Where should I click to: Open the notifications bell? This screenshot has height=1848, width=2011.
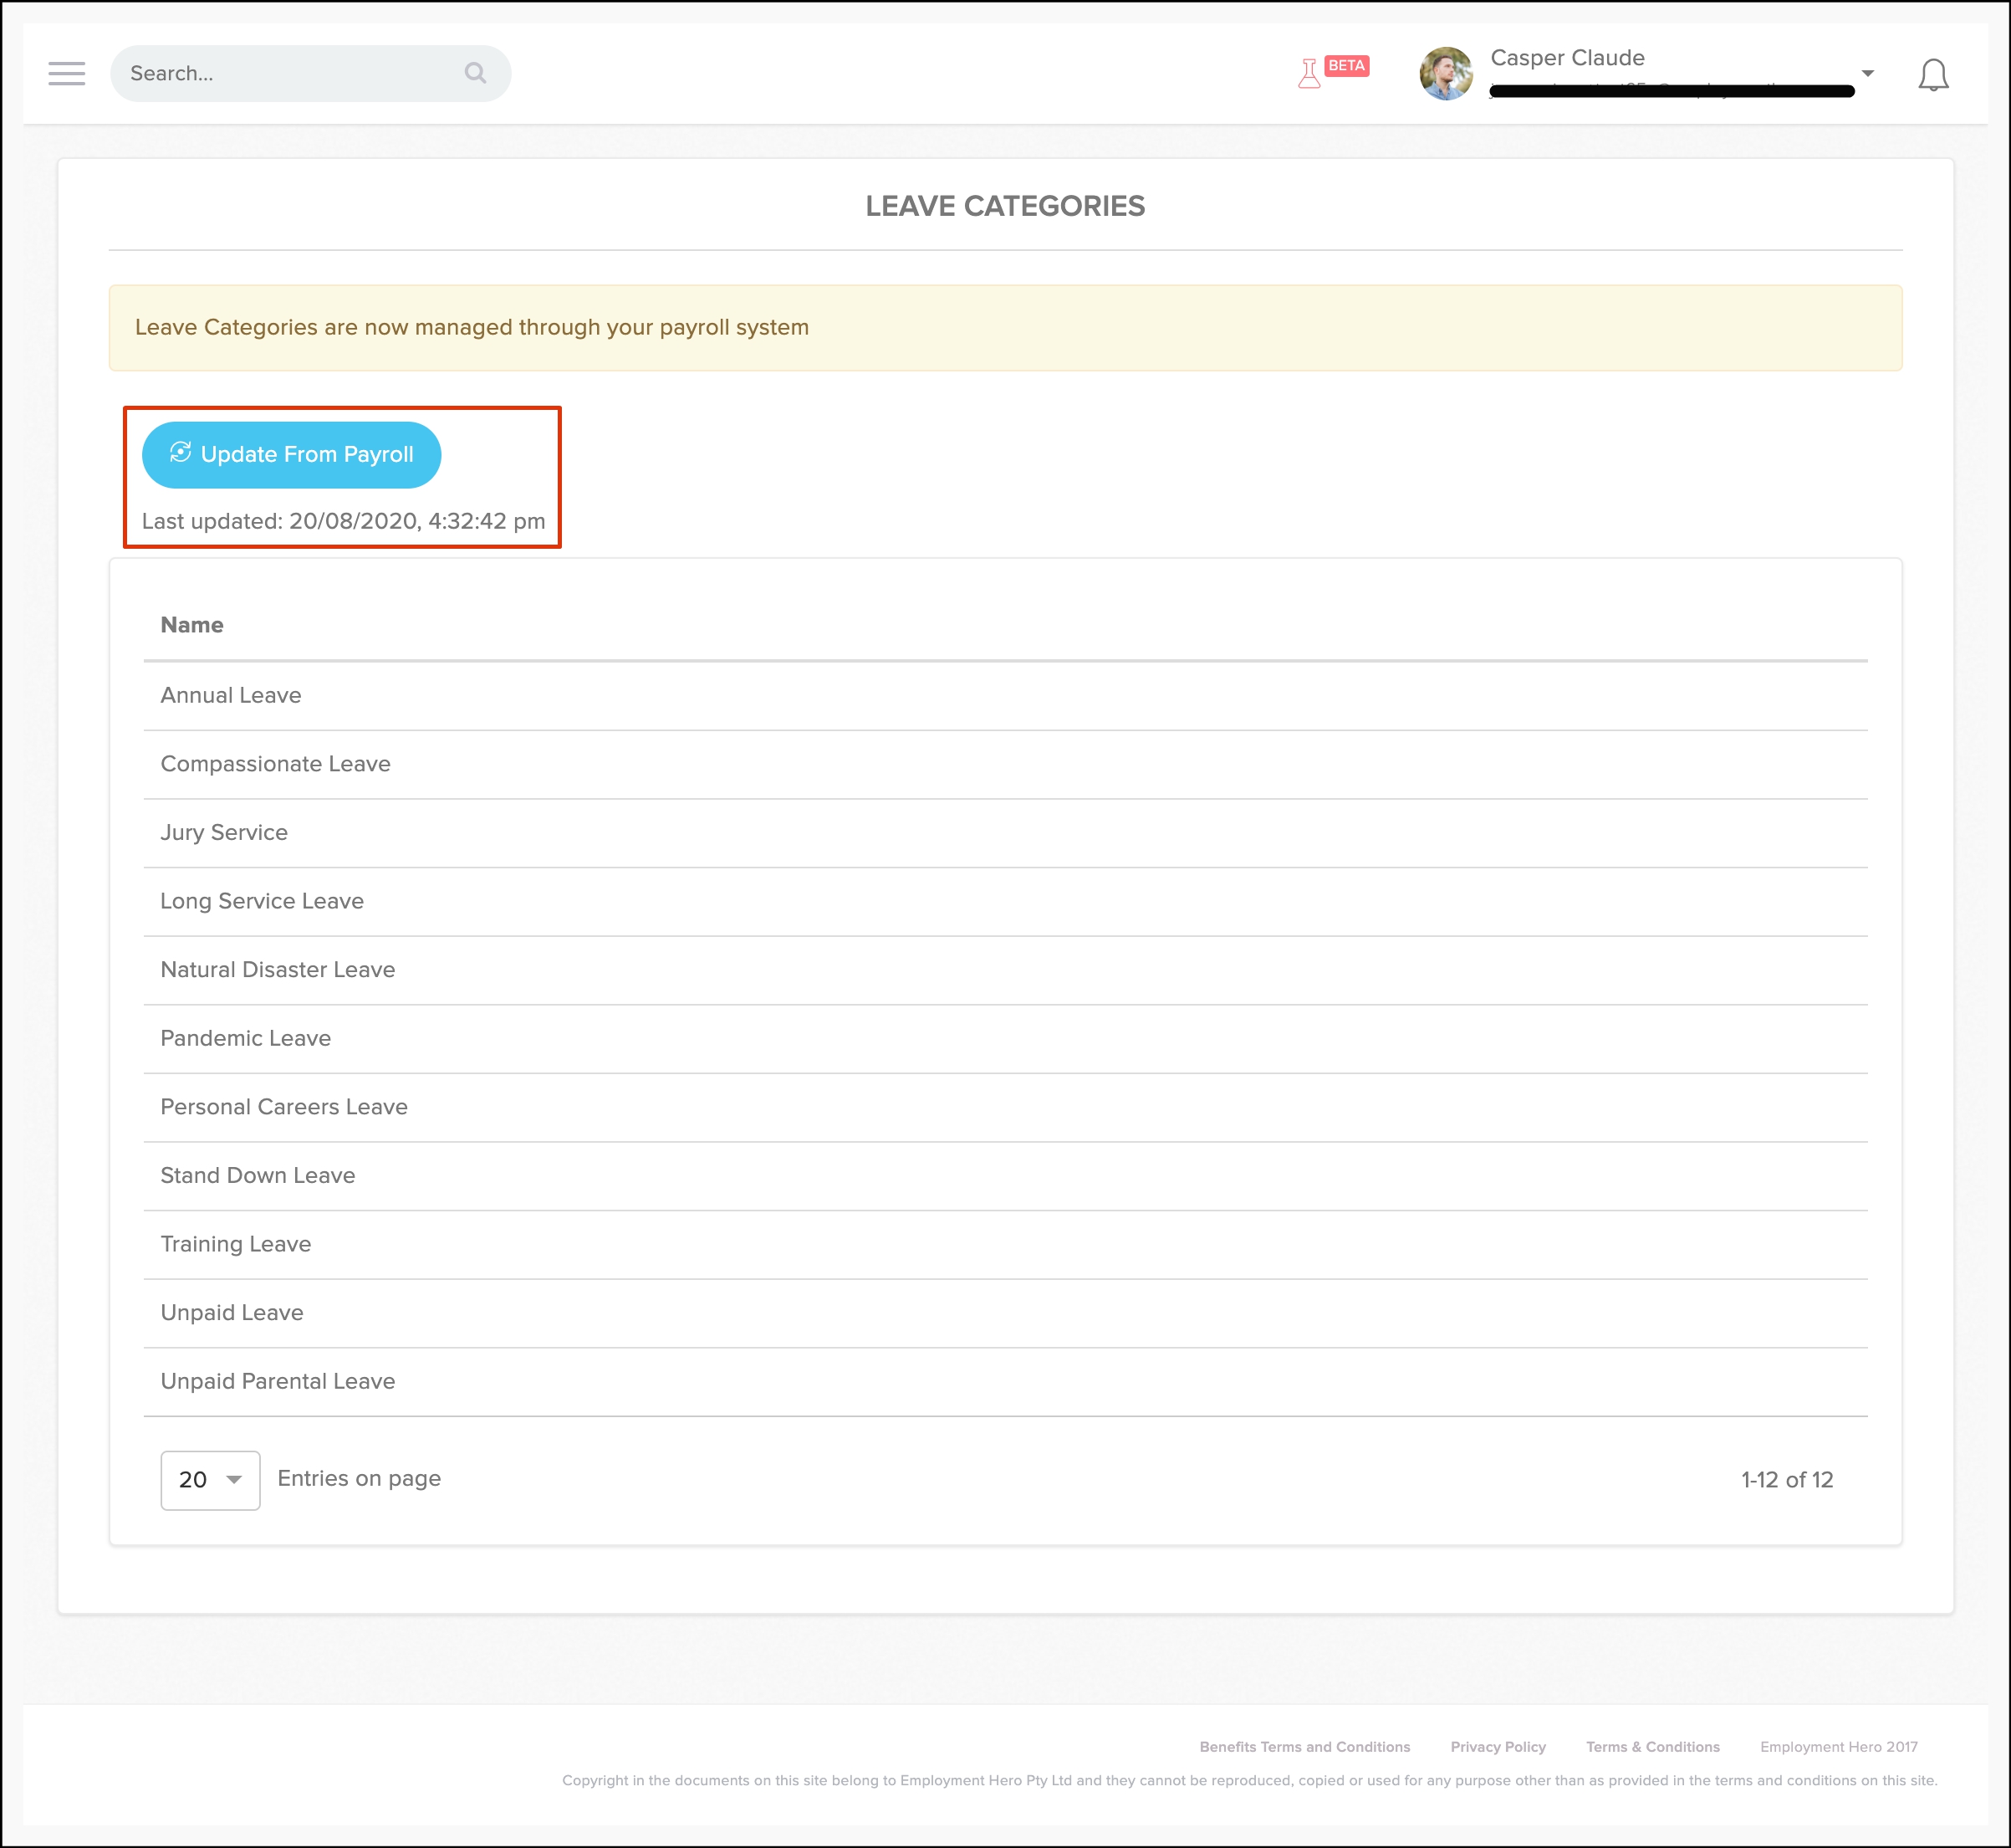point(1933,75)
